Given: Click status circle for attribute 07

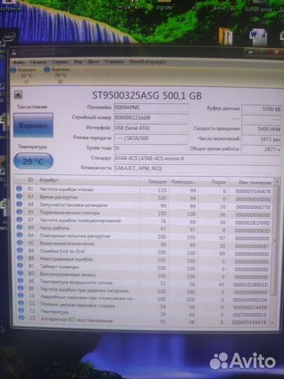Looking at the screenshot, I should tap(20, 220).
